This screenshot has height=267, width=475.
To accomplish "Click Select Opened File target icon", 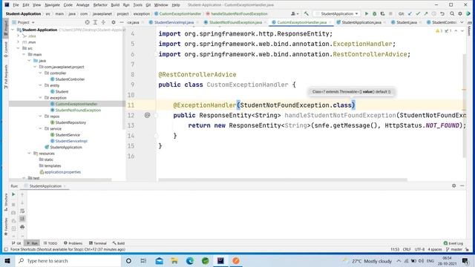I will click(88, 22).
